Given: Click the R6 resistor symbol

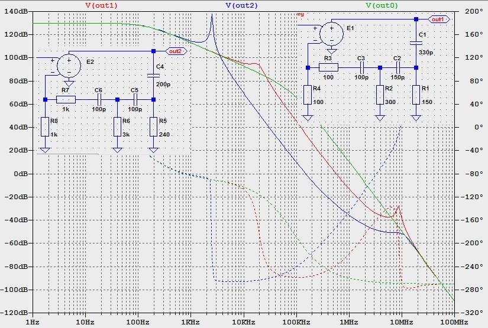Looking at the screenshot, I should 117,127.
